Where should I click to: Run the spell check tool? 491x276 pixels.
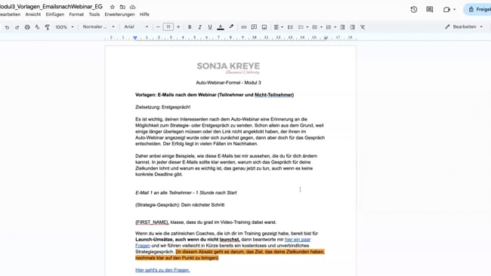pos(37,27)
